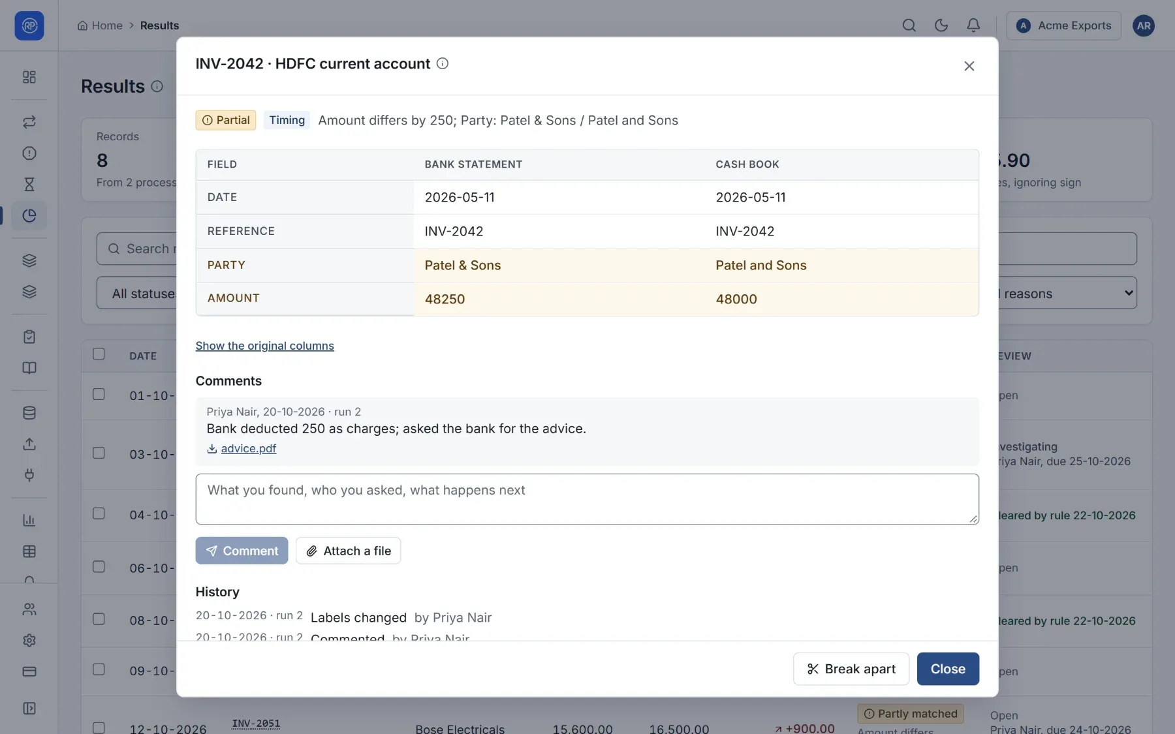Image resolution: width=1175 pixels, height=734 pixels.
Task: Open the dashboard grid icon in sidebar
Action: pos(29,77)
